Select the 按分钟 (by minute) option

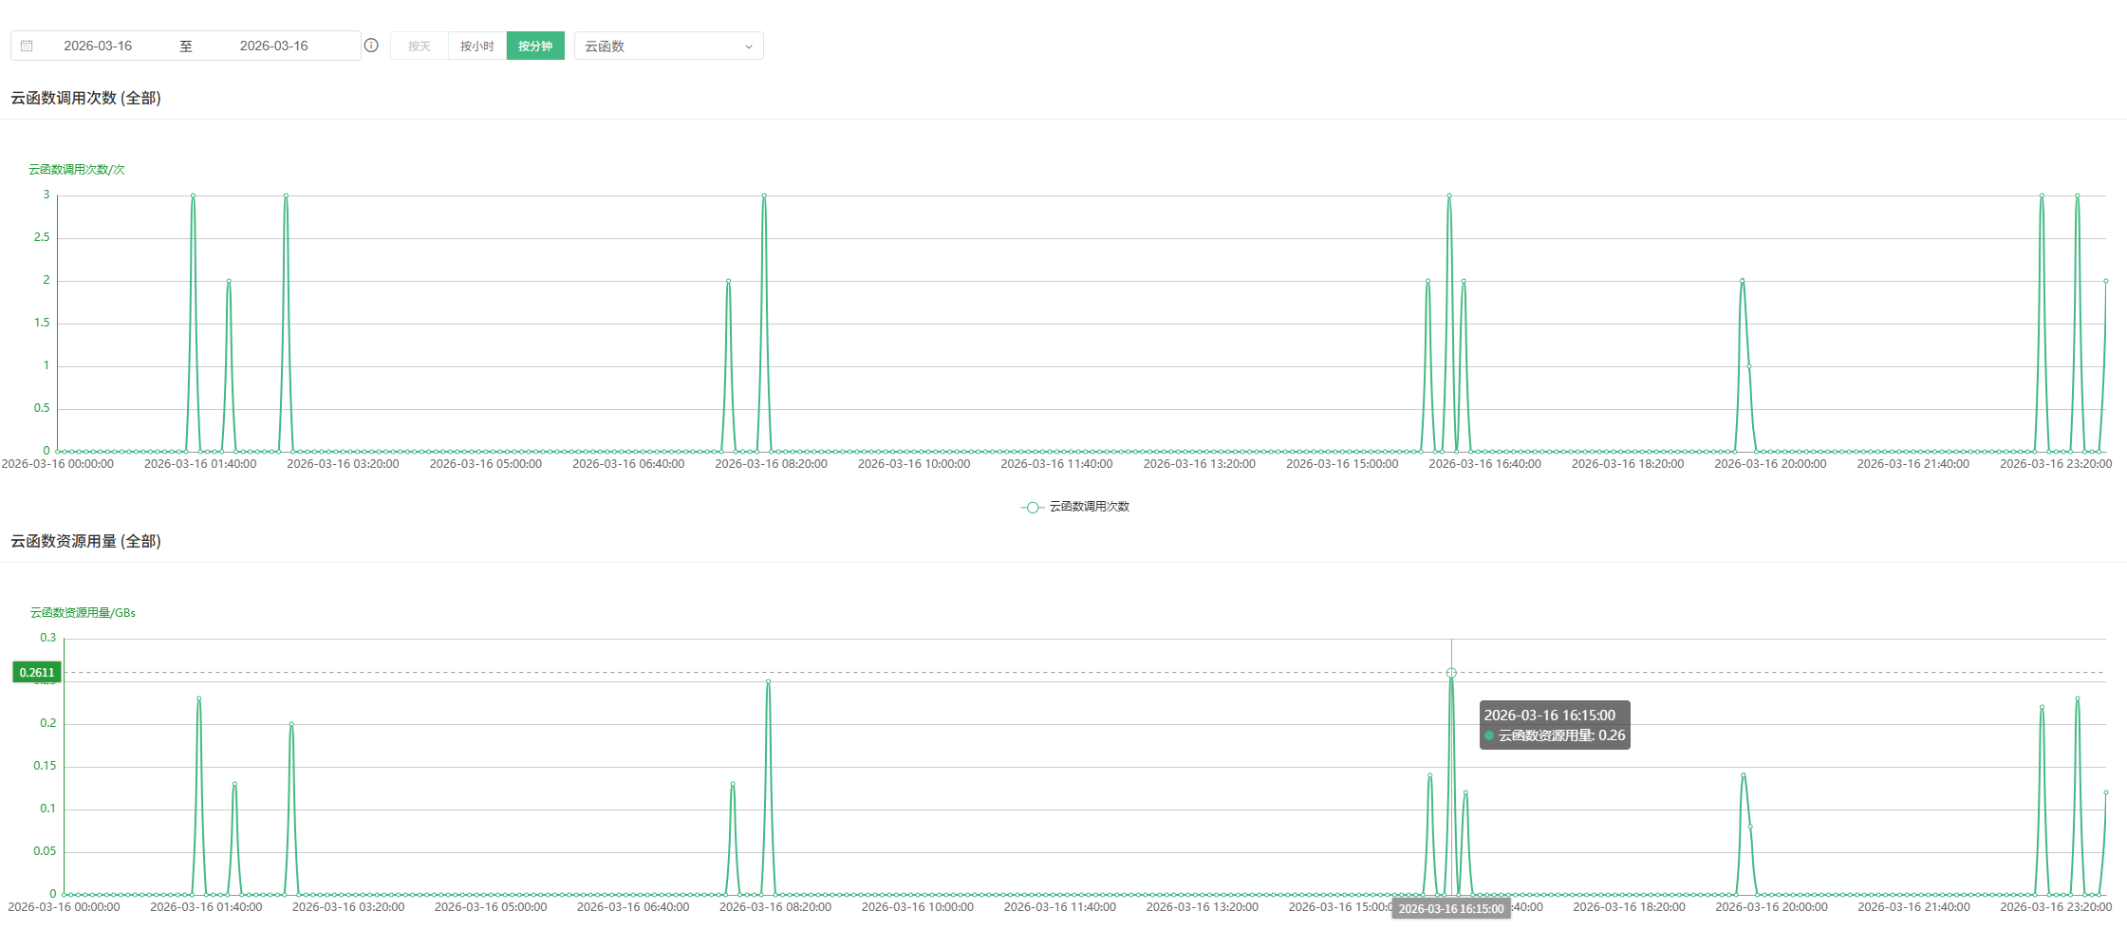535,46
